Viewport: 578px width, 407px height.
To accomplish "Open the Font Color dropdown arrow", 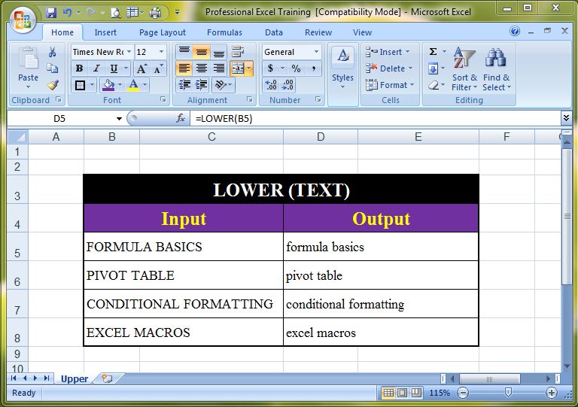I will pos(144,85).
